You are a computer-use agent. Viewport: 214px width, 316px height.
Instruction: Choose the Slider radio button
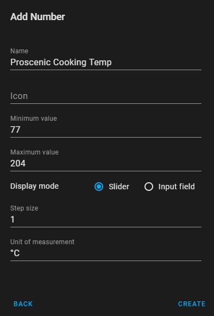point(99,187)
